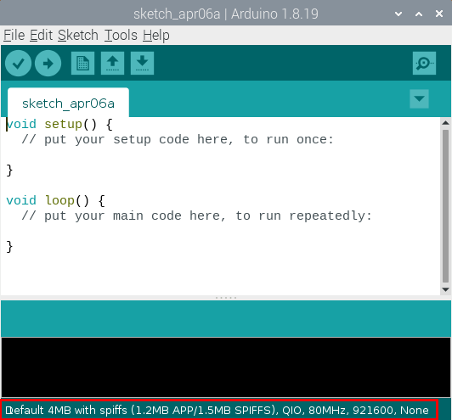Click the editor vertical scrollbar thumb

coord(445,206)
